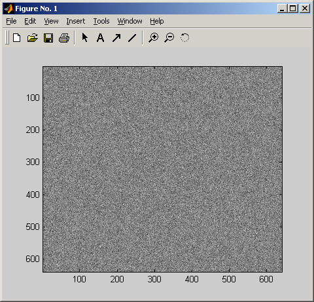Expand the Insert menu
Viewport: 314px width, 302px height.
pyautogui.click(x=76, y=21)
